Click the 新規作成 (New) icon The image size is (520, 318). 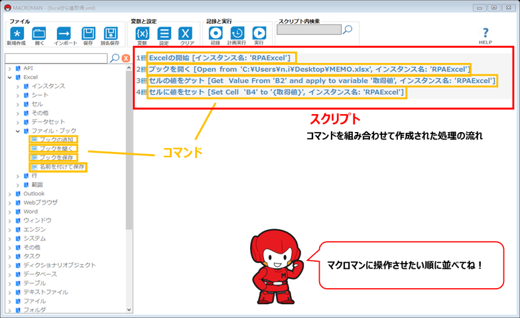(x=17, y=33)
